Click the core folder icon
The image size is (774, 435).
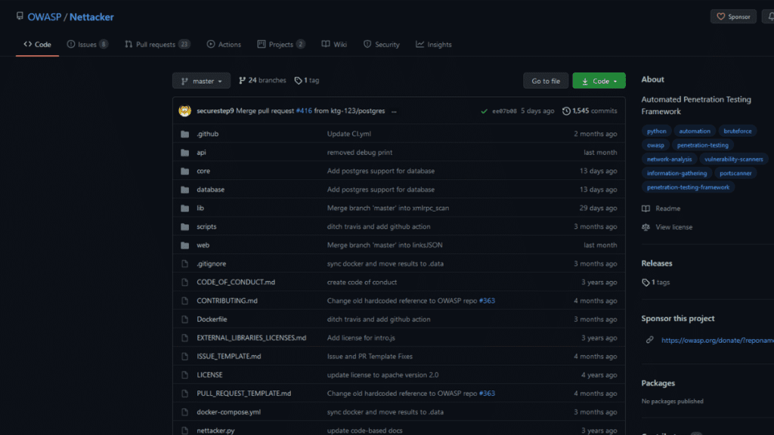point(184,171)
